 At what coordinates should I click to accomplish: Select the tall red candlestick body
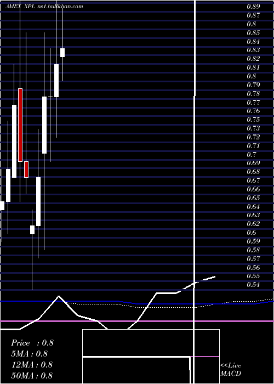pyautogui.click(x=20, y=125)
